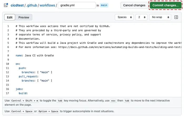Click the 'pull_request:' key line

coord(28,76)
